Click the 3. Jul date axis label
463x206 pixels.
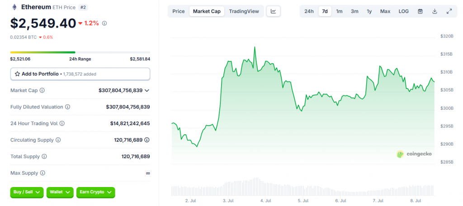(228, 201)
